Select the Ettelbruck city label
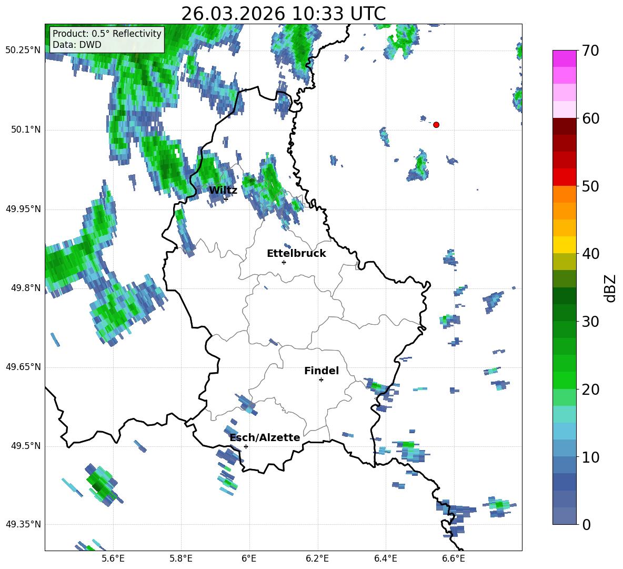The image size is (623, 569). tap(296, 254)
